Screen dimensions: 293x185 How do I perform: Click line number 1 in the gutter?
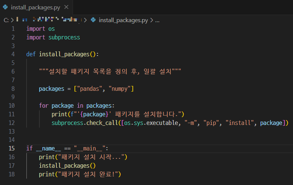pyautogui.click(x=13, y=29)
